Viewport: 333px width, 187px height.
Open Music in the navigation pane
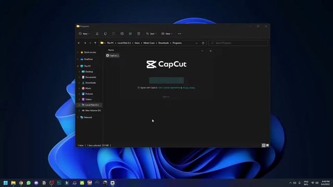point(88,88)
